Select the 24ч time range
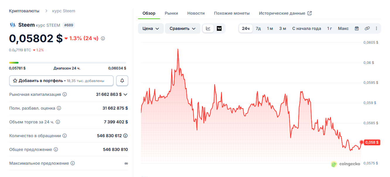 pos(246,28)
